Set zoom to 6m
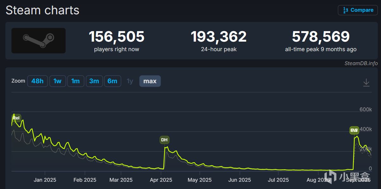 (x=112, y=81)
